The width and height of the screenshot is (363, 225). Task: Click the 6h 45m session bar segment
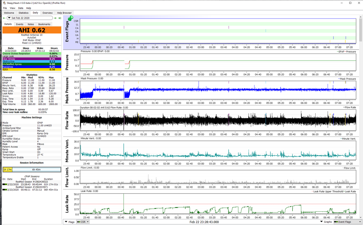point(36,170)
